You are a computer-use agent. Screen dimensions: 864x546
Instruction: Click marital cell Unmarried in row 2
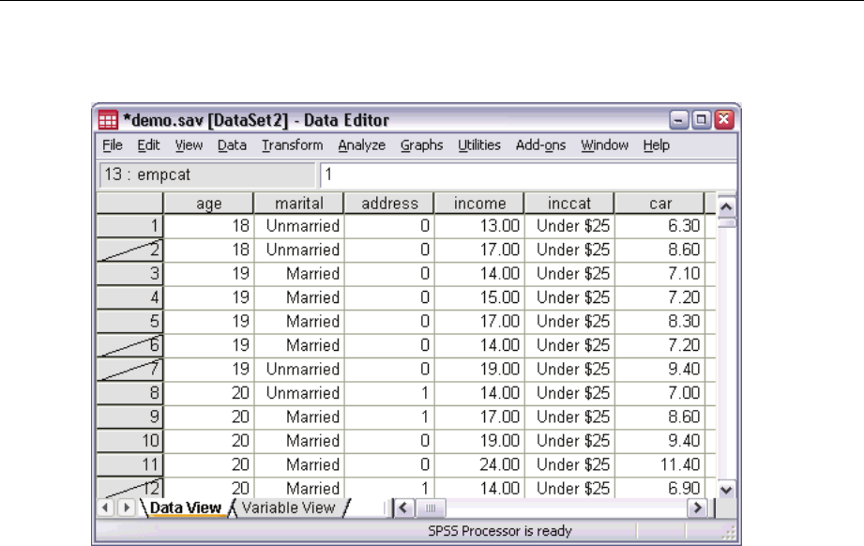pos(299,250)
